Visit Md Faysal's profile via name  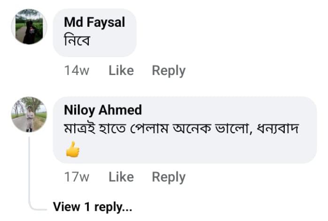point(94,22)
